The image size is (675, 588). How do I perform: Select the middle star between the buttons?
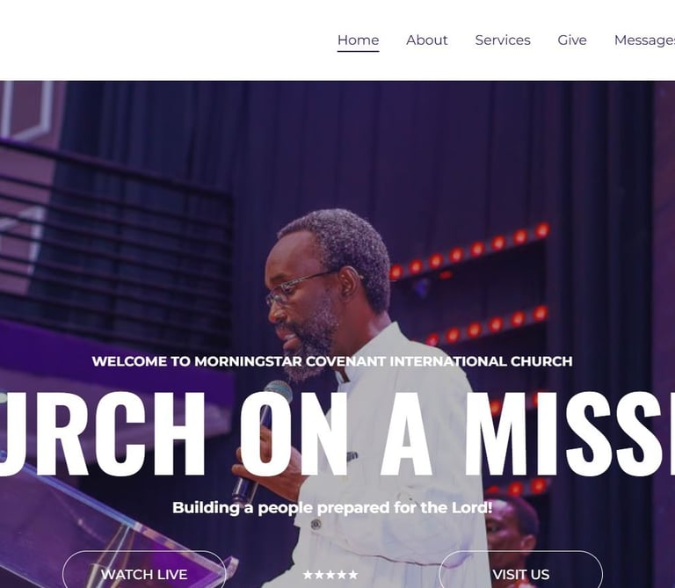330,575
